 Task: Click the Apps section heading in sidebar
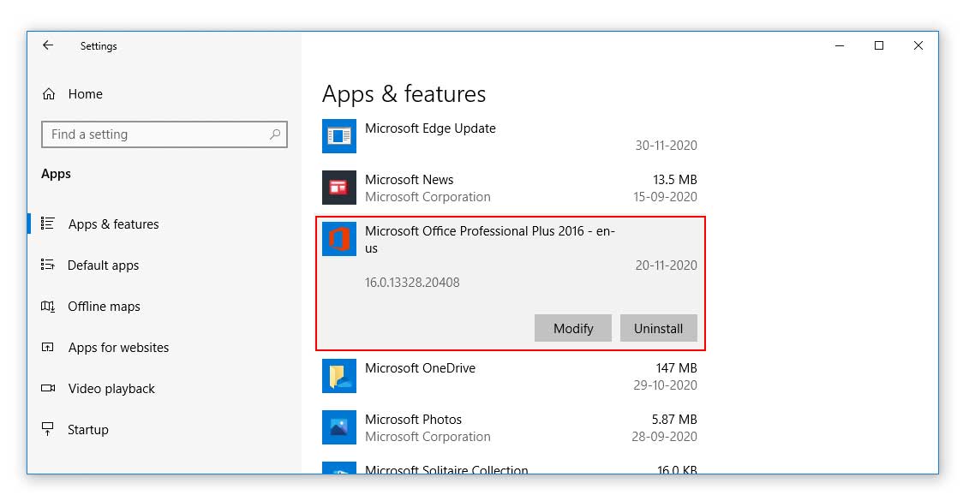click(x=56, y=174)
